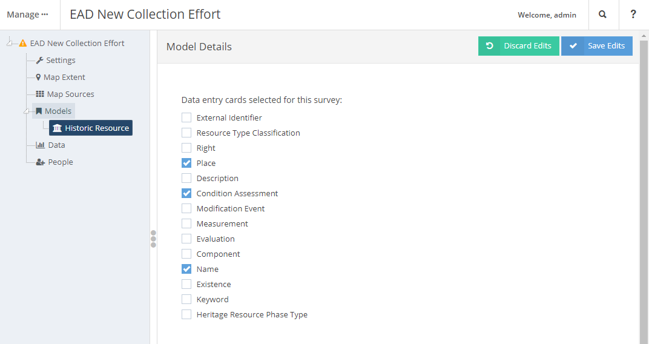649x344 pixels.
Task: Uncheck the Place checkbox
Action: pyautogui.click(x=186, y=163)
